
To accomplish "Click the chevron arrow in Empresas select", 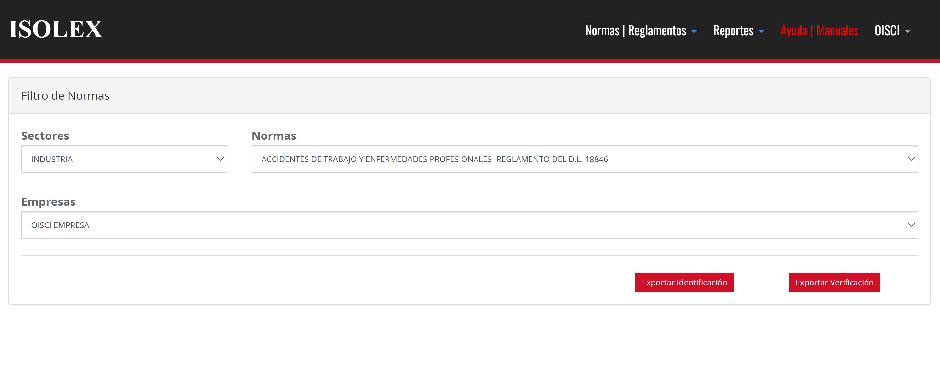I will [911, 225].
